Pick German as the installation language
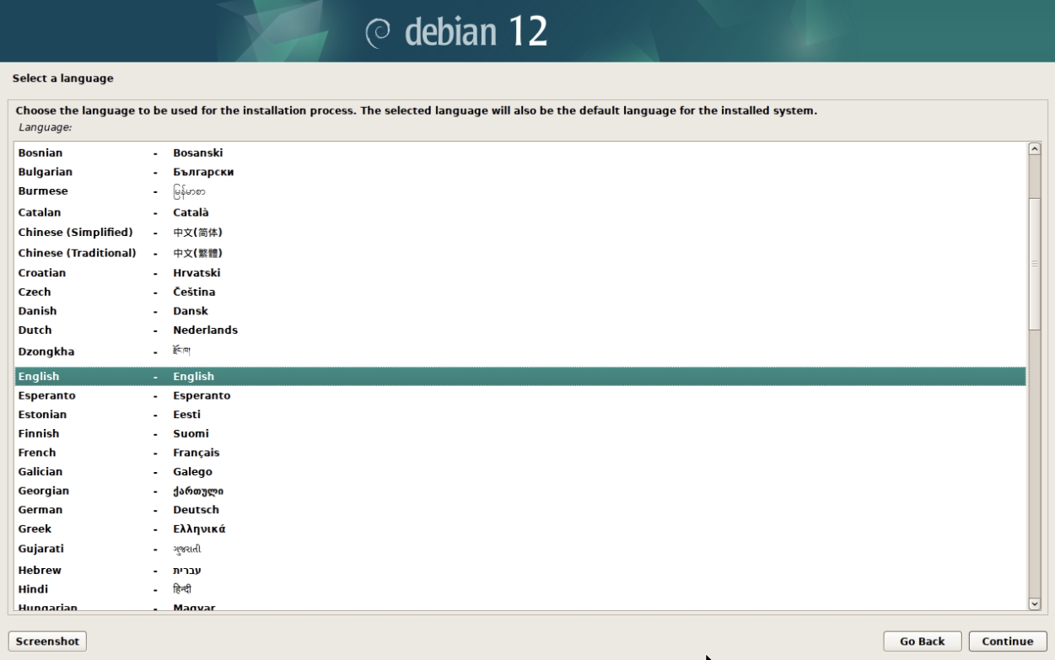 click(520, 510)
